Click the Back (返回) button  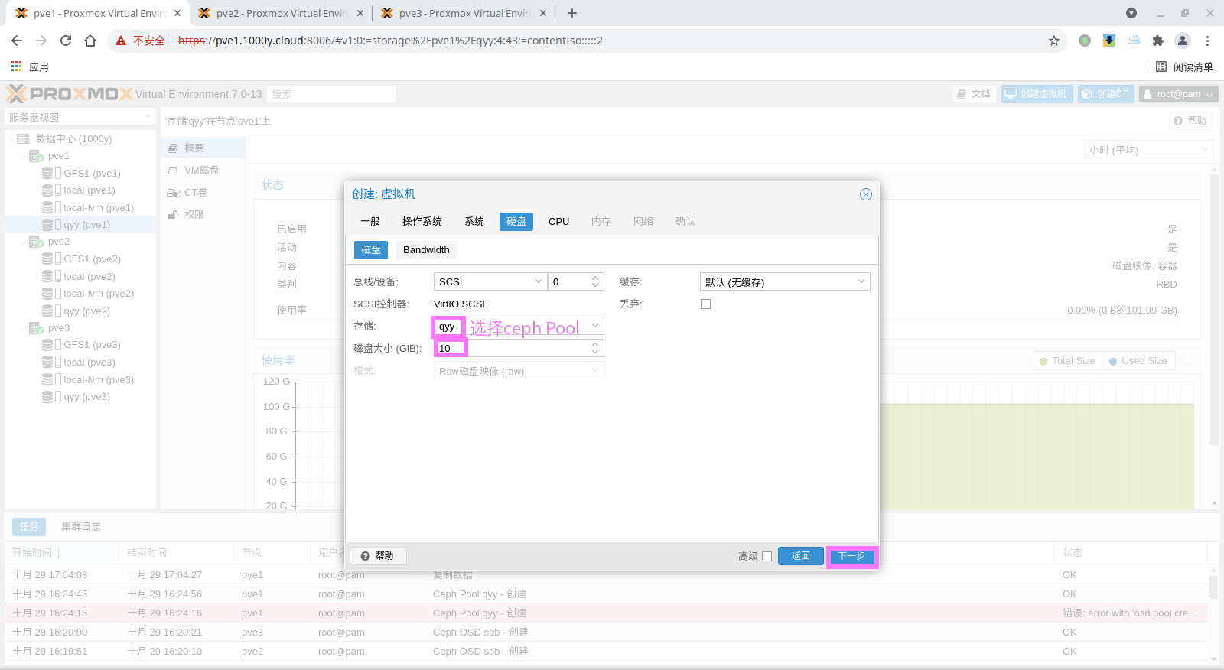click(x=800, y=556)
